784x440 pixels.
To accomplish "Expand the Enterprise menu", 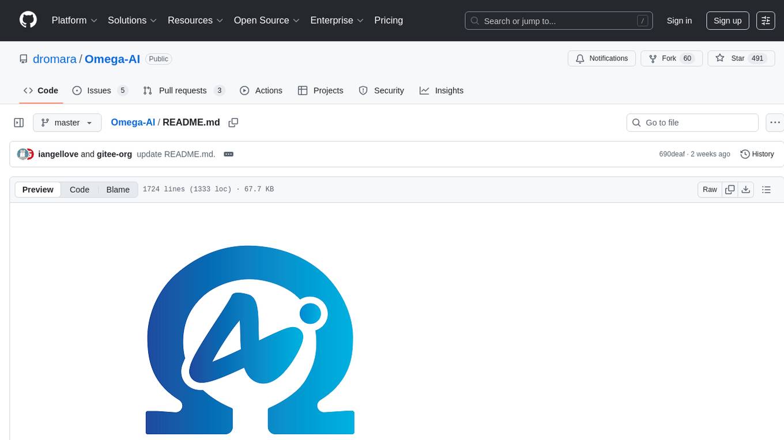I will tap(337, 20).
